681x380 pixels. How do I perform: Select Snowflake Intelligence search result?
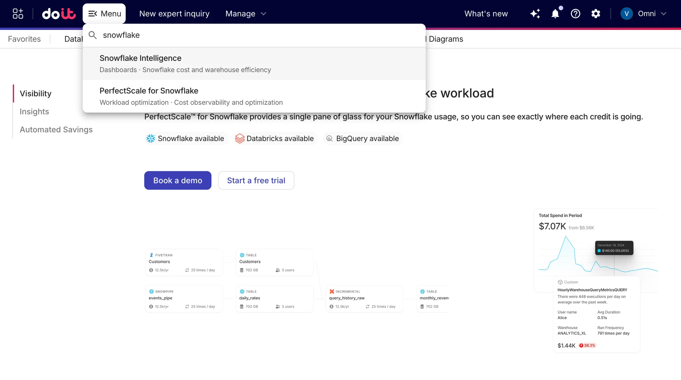pyautogui.click(x=254, y=64)
